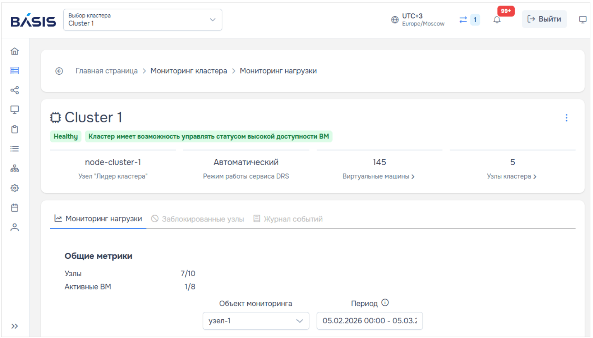Switch to Журнал событий tab

(288, 219)
